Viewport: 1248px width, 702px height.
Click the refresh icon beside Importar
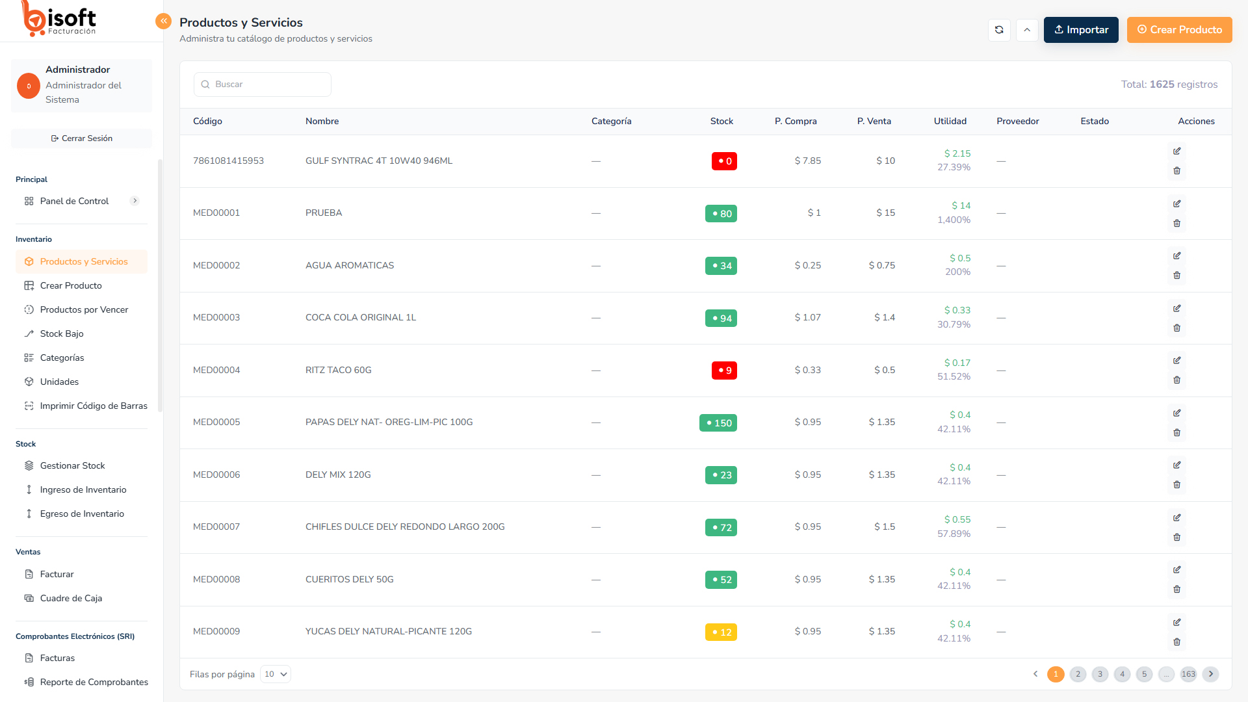pos(999,30)
